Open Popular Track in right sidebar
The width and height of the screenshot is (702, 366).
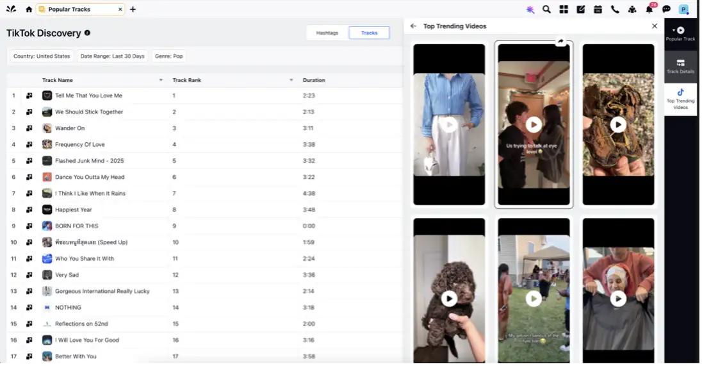click(680, 34)
